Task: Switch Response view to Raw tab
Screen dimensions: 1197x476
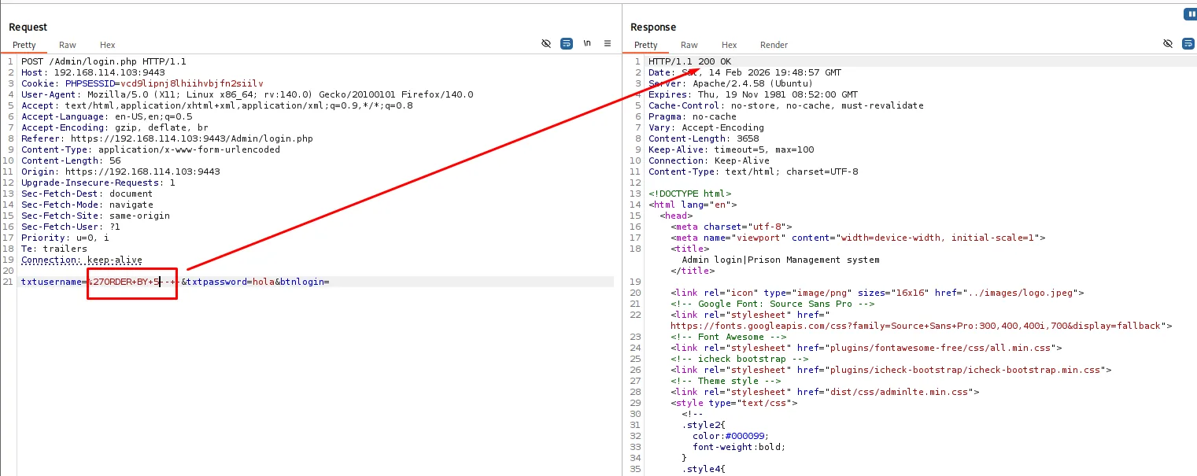Action: pos(689,45)
